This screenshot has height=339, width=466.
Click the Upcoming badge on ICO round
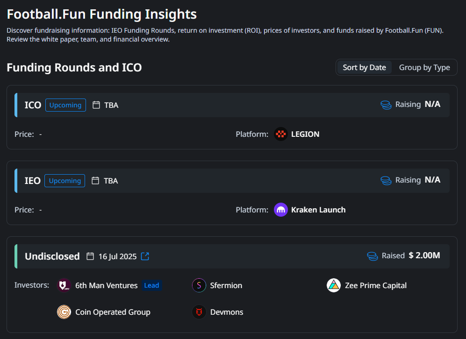tap(65, 105)
